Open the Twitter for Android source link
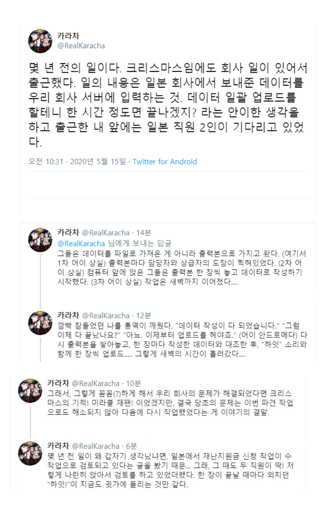The width and height of the screenshot is (329, 522). (x=164, y=162)
